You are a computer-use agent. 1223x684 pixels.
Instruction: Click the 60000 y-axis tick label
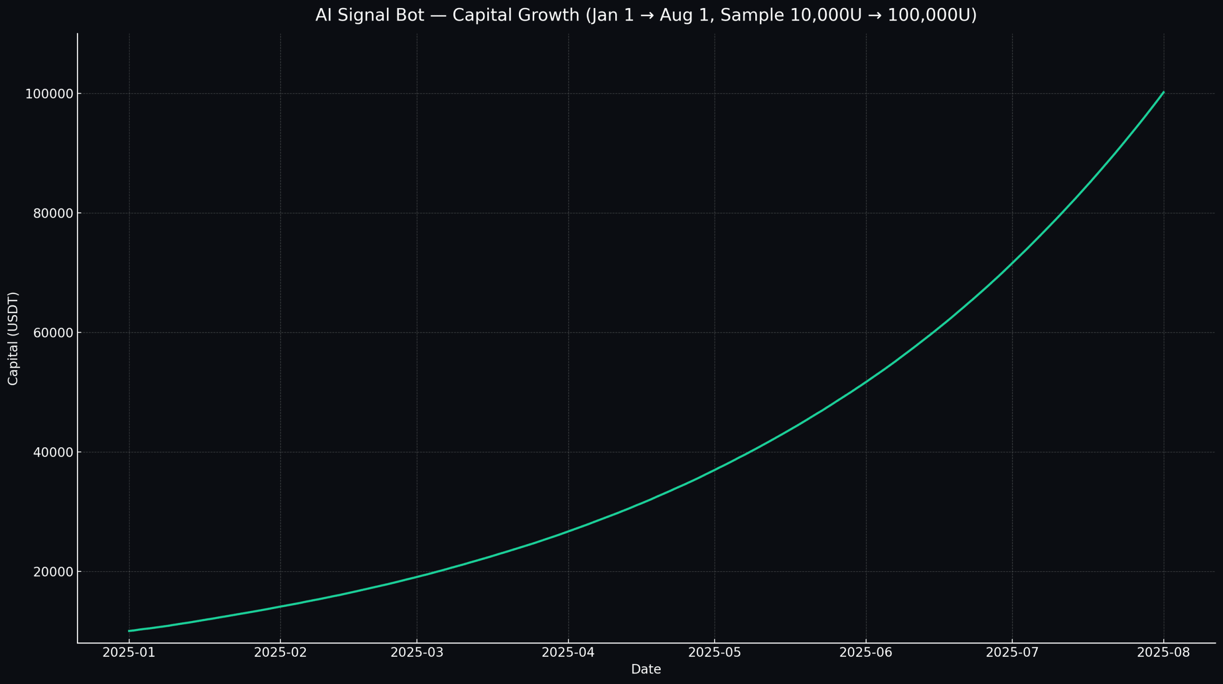point(53,333)
